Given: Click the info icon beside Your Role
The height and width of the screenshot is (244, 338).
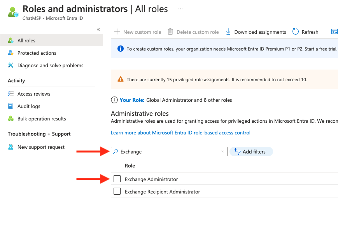Looking at the screenshot, I should 114,100.
